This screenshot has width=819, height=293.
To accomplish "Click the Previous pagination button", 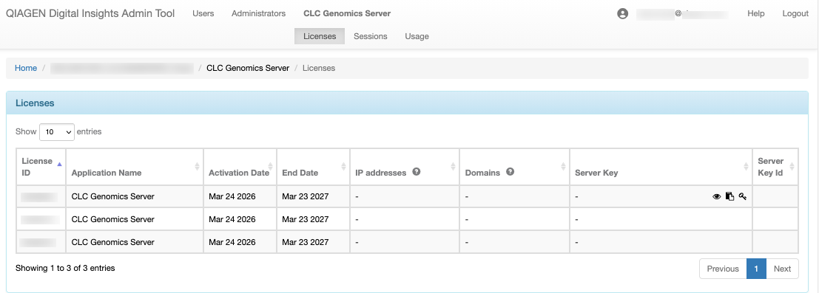I will pos(723,269).
